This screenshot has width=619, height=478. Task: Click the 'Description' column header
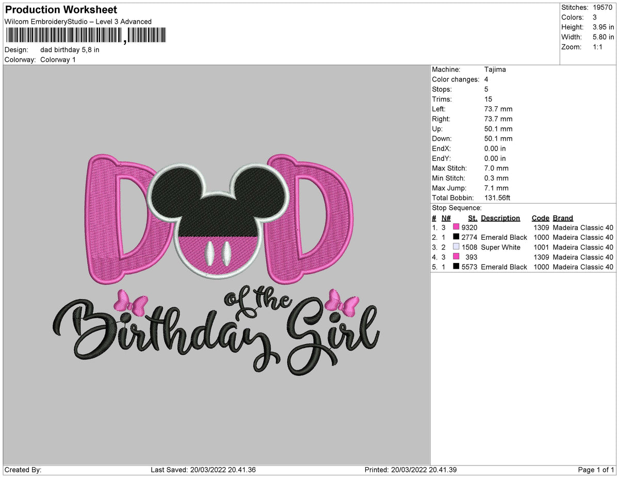(x=500, y=218)
